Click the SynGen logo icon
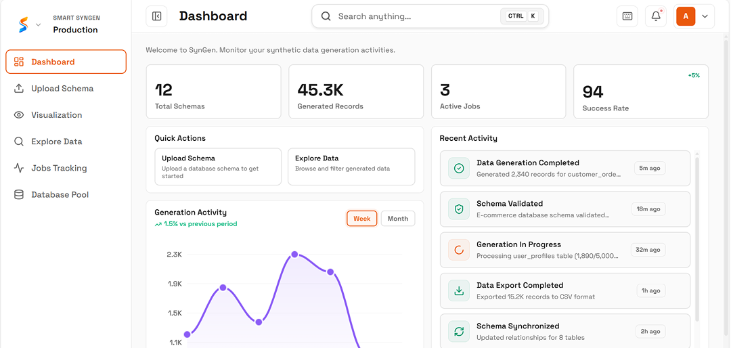 pyautogui.click(x=23, y=24)
